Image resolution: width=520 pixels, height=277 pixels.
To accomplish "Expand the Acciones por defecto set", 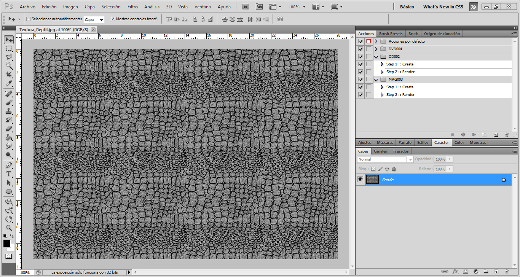I will click(x=376, y=41).
